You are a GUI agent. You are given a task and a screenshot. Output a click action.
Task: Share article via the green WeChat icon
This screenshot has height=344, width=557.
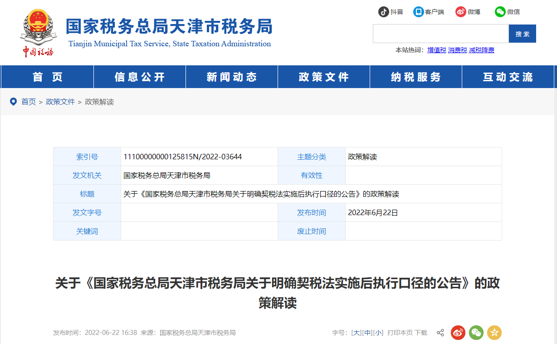(x=476, y=333)
